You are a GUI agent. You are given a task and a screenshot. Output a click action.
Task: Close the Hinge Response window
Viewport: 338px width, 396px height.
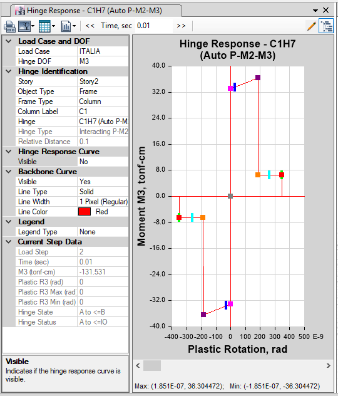click(326, 10)
